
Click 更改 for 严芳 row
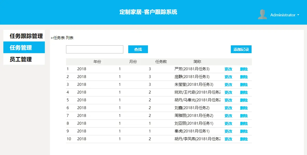coord(228,69)
